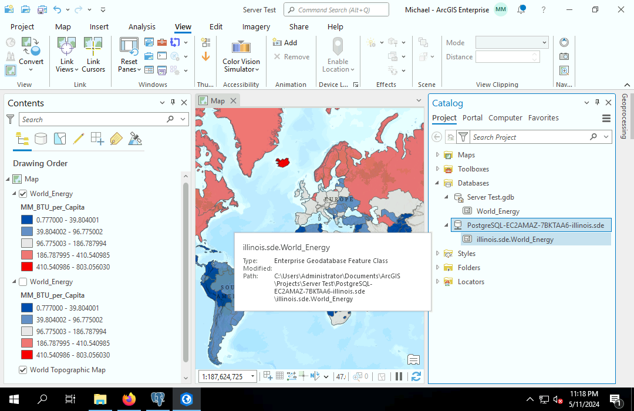Open the Analysis ribbon tab

coord(142,26)
